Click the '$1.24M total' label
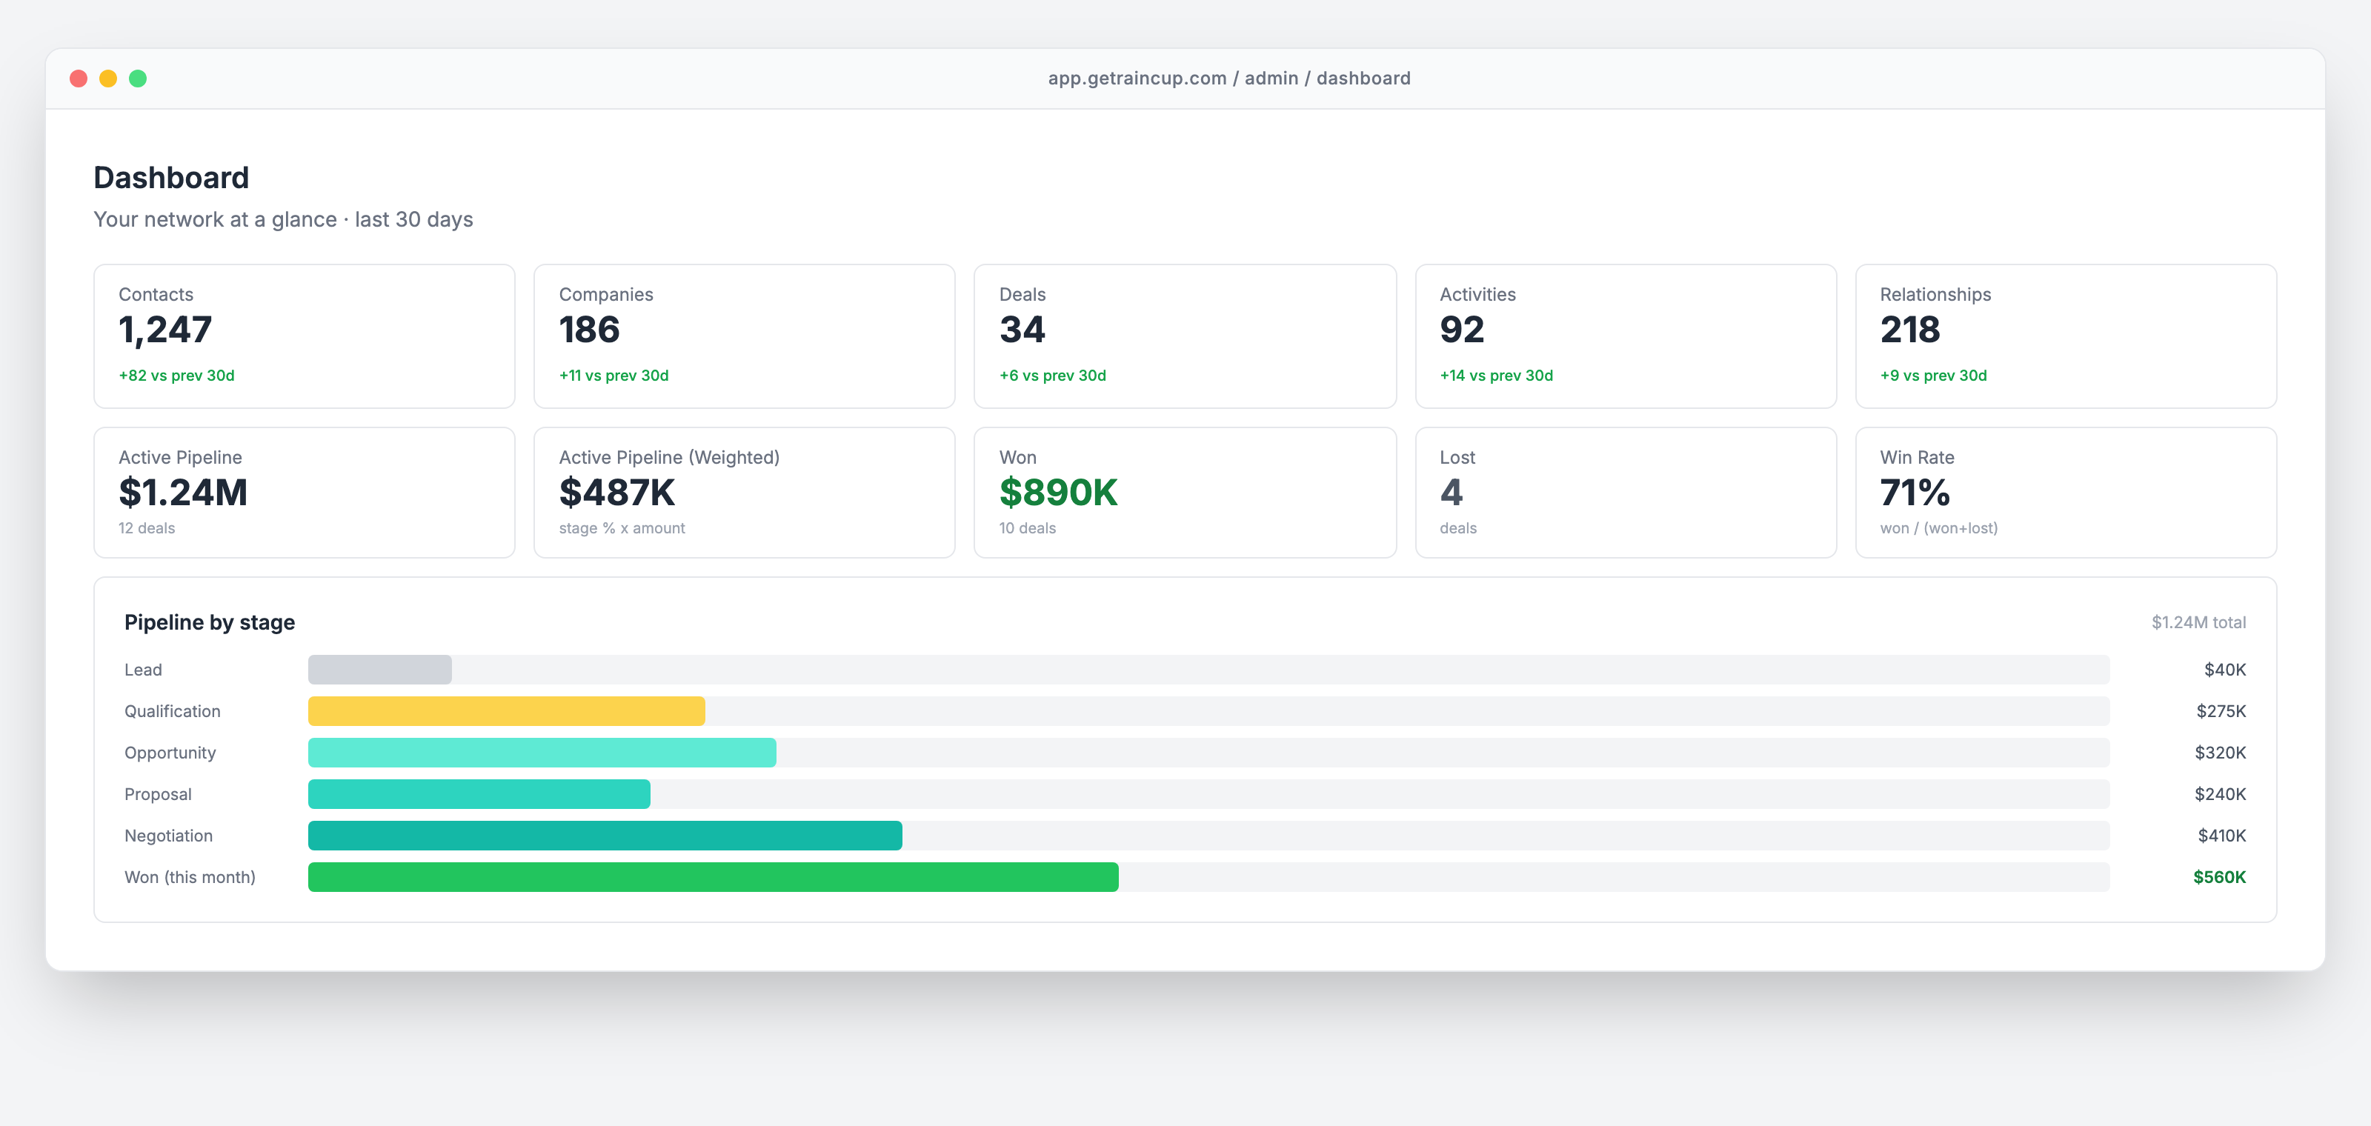 (x=2198, y=623)
